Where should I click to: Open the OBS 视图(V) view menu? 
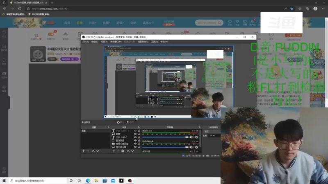[x=104, y=42]
